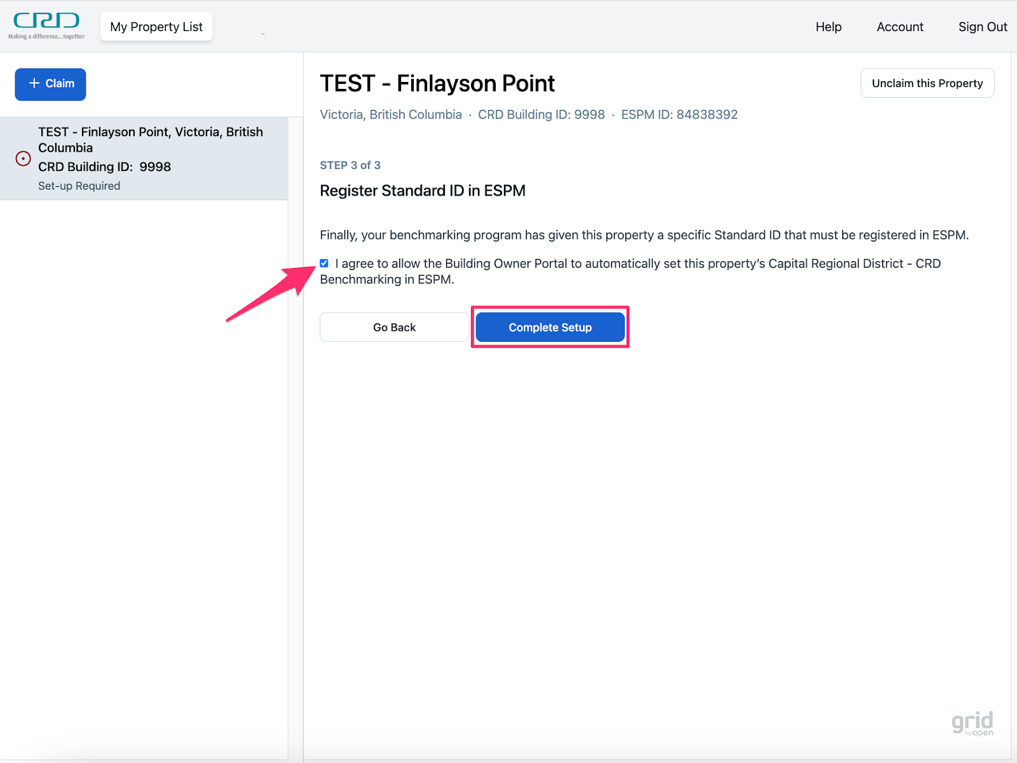Click the ESPM ID: 84838392 text
This screenshot has height=763, width=1017.
(679, 115)
